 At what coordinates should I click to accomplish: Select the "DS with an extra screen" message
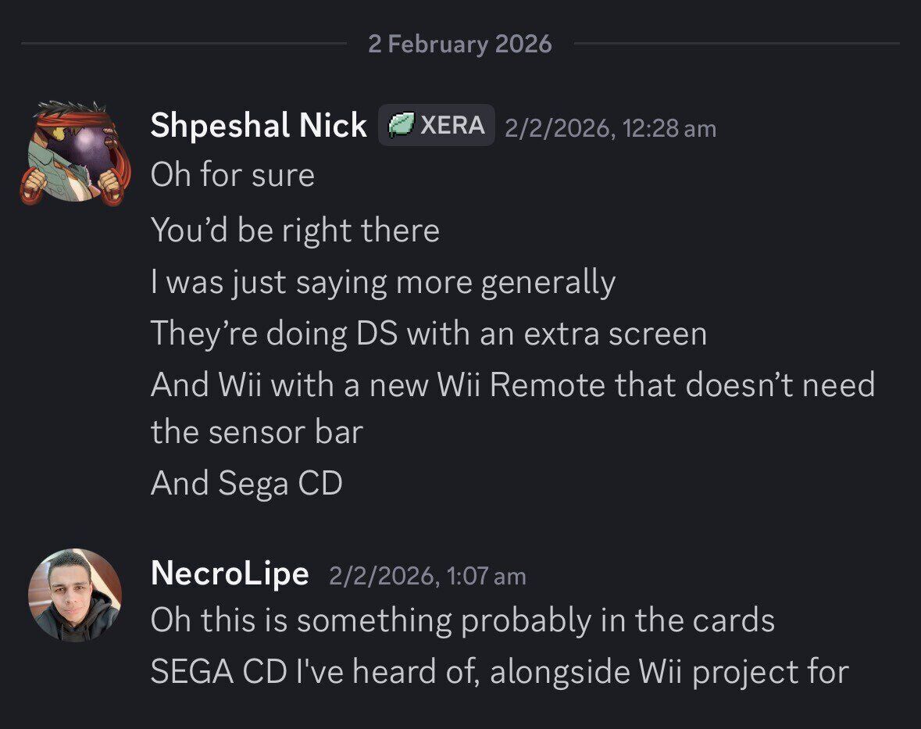428,334
